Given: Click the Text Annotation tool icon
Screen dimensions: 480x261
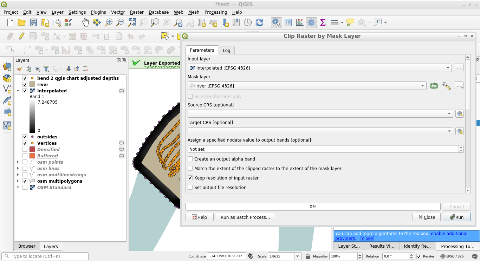Looking at the screenshot, I should 378,22.
